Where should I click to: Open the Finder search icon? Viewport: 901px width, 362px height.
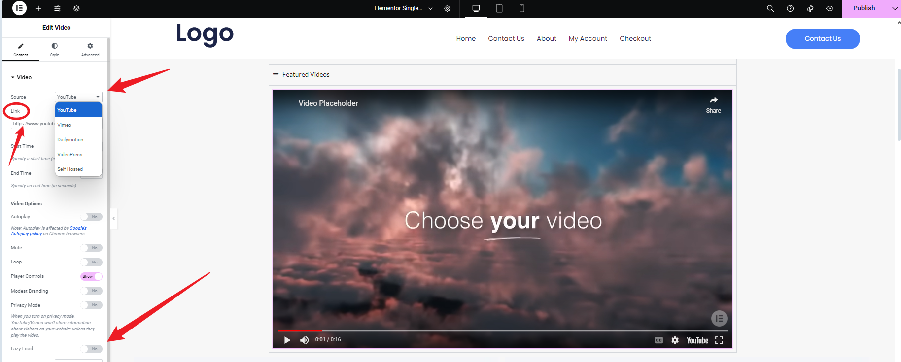coord(770,8)
